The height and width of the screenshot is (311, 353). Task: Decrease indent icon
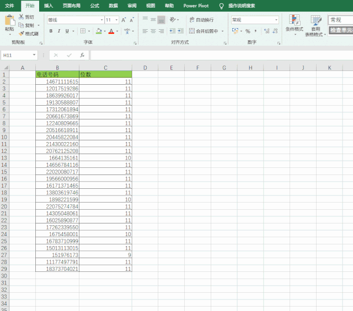point(173,31)
